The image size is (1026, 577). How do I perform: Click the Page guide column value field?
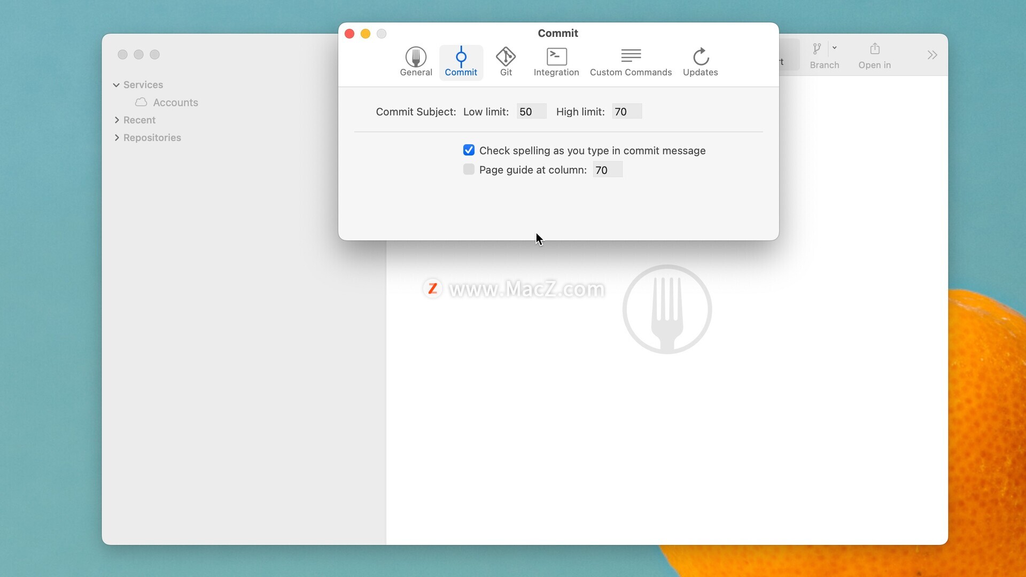point(608,169)
